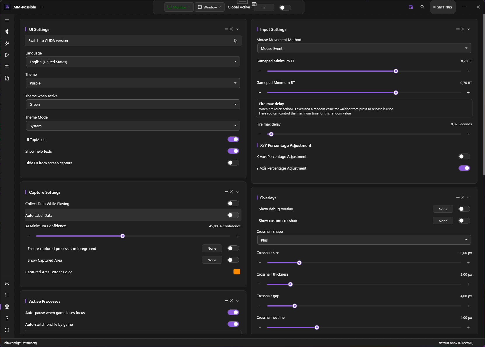The width and height of the screenshot is (485, 347).
Task: Click default.onnx (DirectML) in status bar
Action: tap(456, 343)
